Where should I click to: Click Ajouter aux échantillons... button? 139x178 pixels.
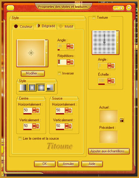pos(109,151)
